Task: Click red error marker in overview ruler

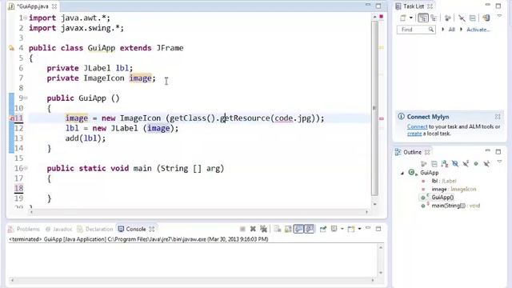Action: click(381, 118)
